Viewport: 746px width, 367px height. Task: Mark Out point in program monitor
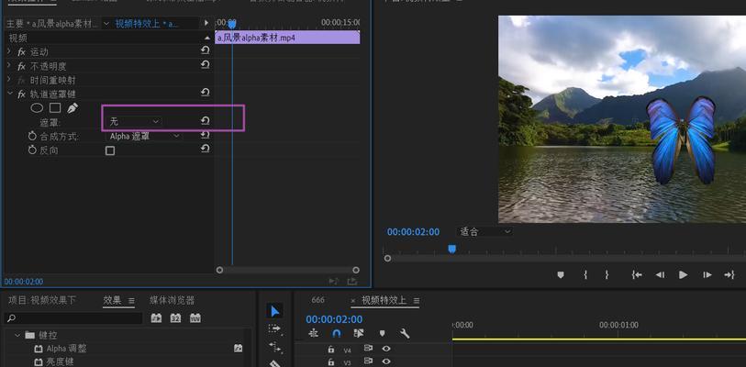[x=607, y=274]
